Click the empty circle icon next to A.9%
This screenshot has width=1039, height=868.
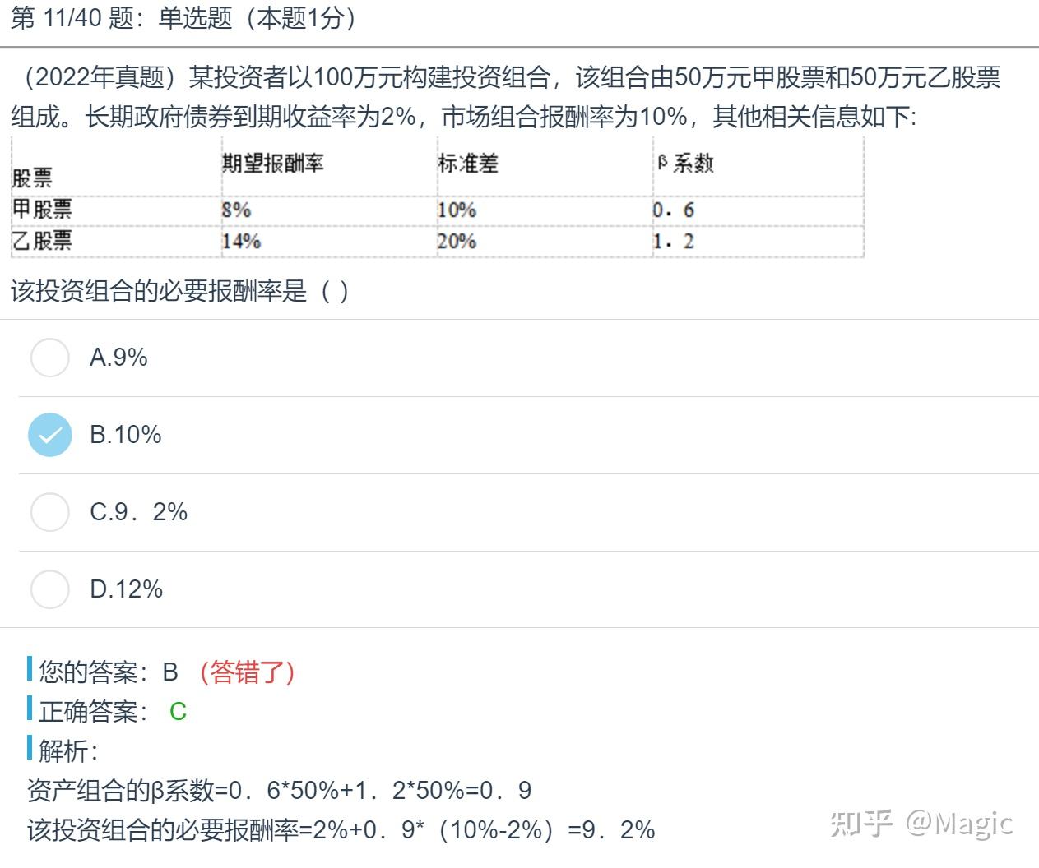point(50,358)
